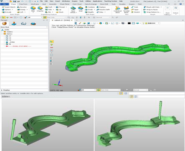Open the Inquire menu
Image resolution: width=185 pixels, height=151 pixels.
coord(75,1)
